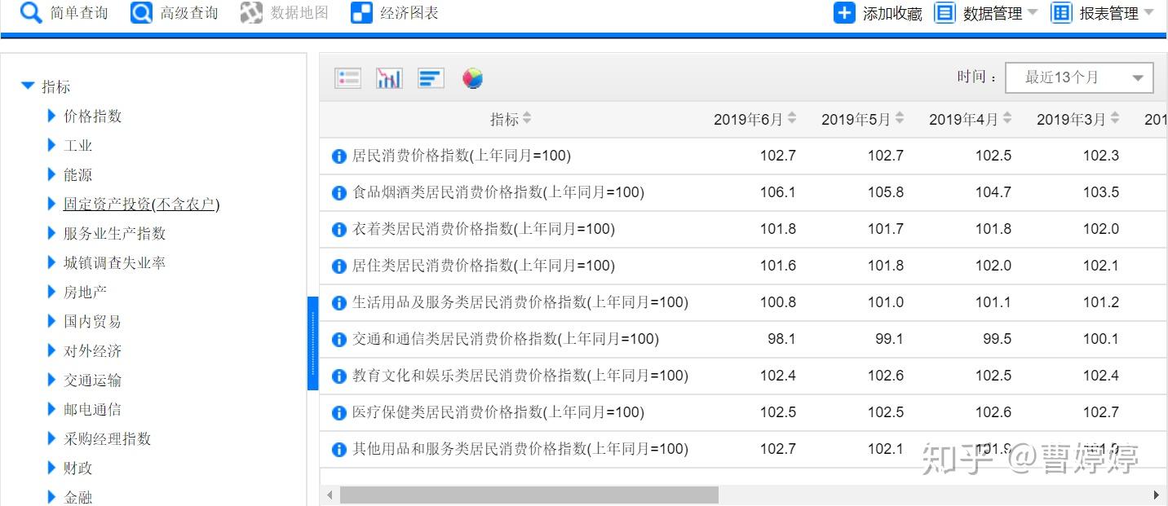Switch to the bar chart view icon
This screenshot has height=506, width=1168.
pyautogui.click(x=389, y=78)
